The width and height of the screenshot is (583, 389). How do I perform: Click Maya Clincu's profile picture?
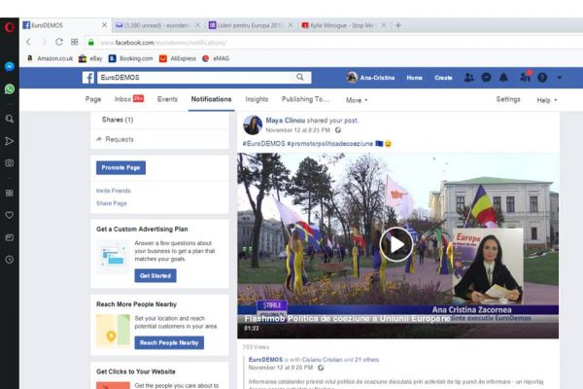[x=253, y=124]
